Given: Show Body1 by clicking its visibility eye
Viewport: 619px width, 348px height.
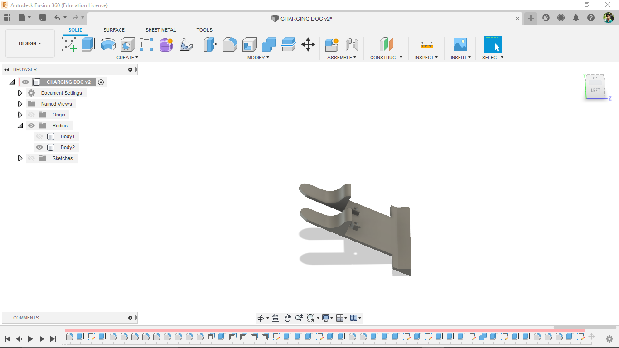Looking at the screenshot, I should 39,136.
